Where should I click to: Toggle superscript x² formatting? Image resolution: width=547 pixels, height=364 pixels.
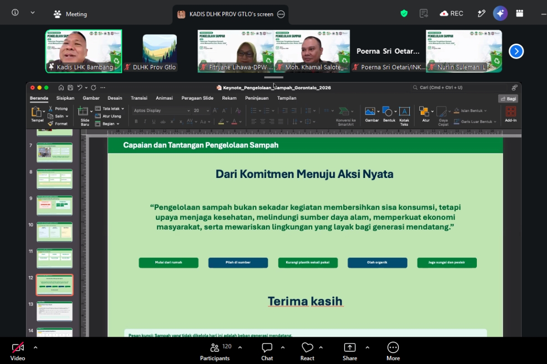point(172,121)
